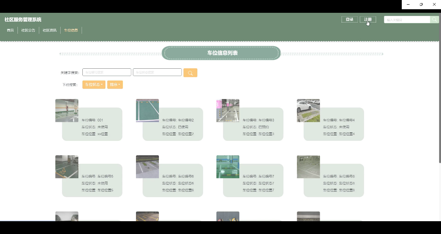This screenshot has width=441, height=234.
Task: Click 车位状态: 已预约 on card 3
Action: pyautogui.click(x=256, y=127)
